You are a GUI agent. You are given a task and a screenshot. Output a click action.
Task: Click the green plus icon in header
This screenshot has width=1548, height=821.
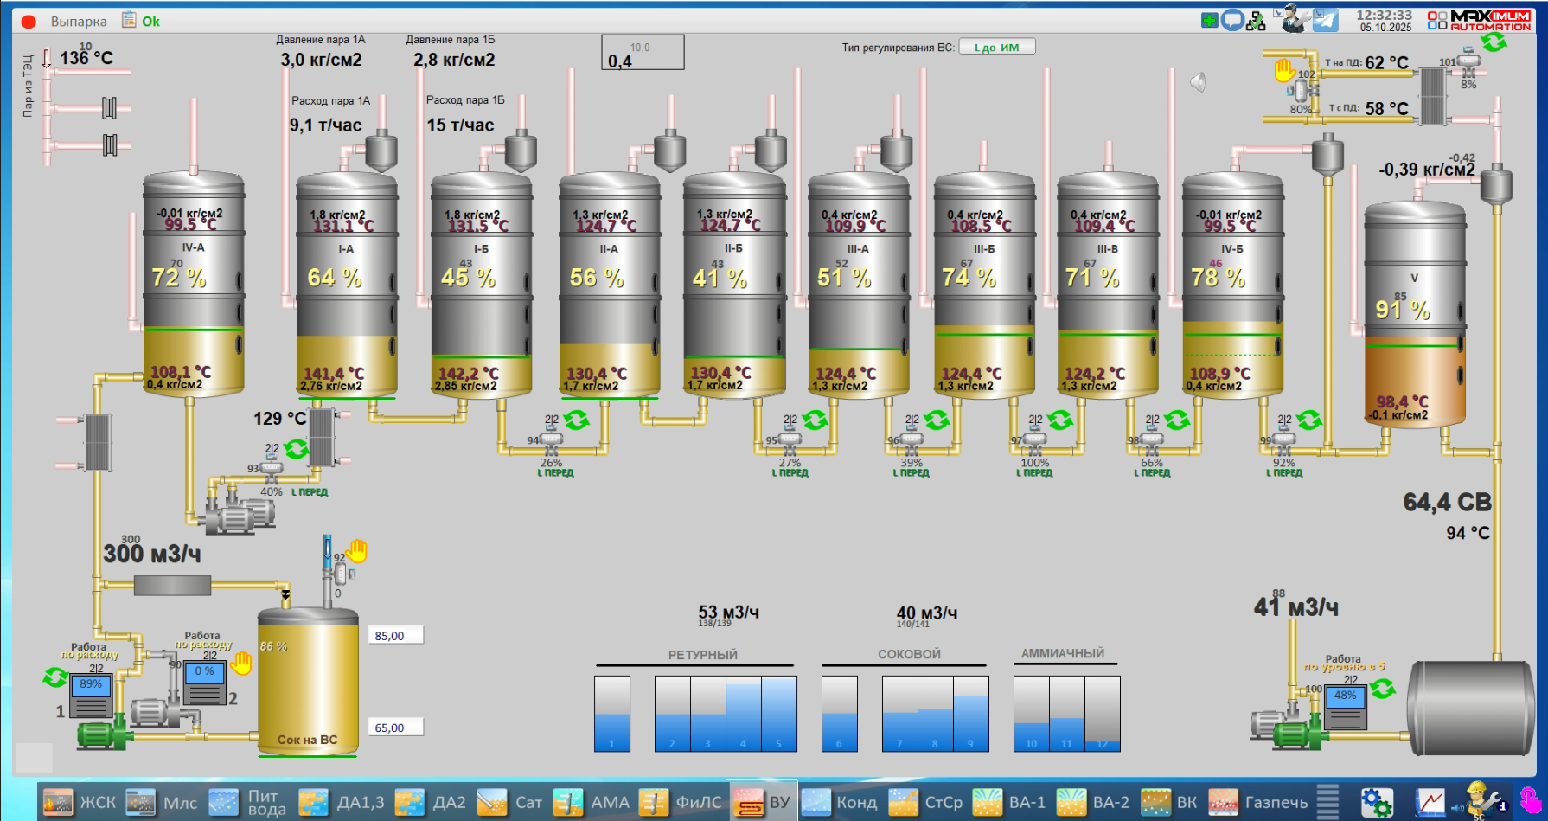(x=1210, y=20)
